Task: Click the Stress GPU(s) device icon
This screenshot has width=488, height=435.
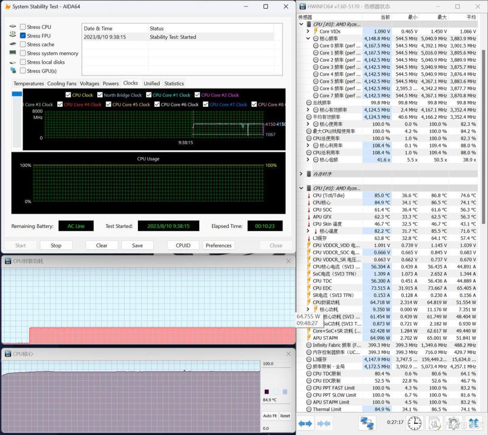Action: [13, 70]
